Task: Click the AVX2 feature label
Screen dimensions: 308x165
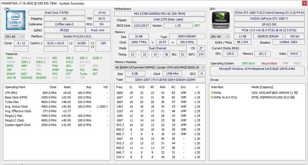Action: tap(69, 62)
